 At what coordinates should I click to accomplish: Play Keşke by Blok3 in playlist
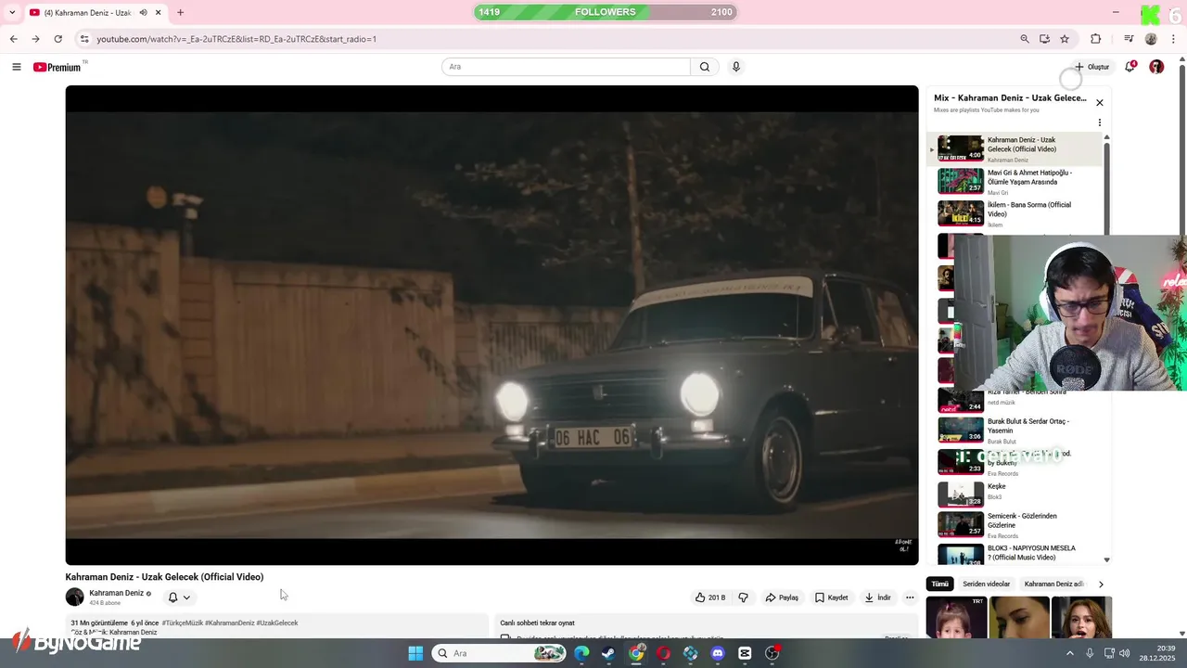tap(1015, 494)
